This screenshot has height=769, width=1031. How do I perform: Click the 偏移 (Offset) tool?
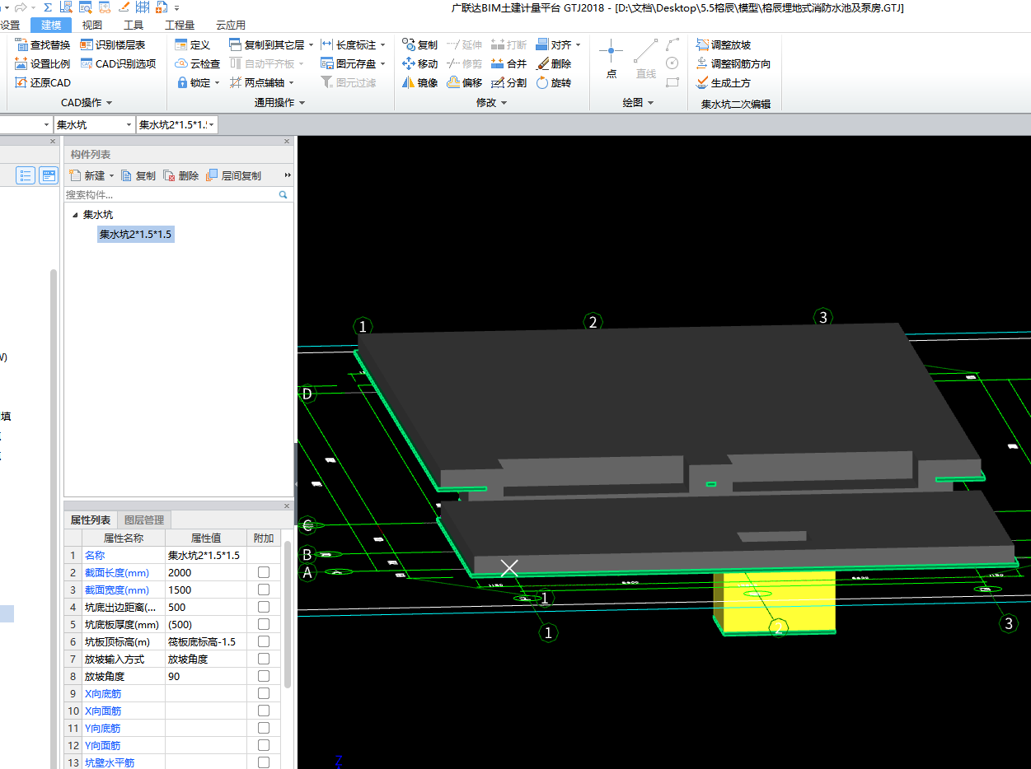464,82
